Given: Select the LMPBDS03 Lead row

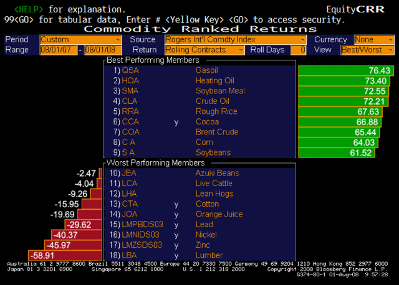Looking at the screenshot, I should point(199,225).
